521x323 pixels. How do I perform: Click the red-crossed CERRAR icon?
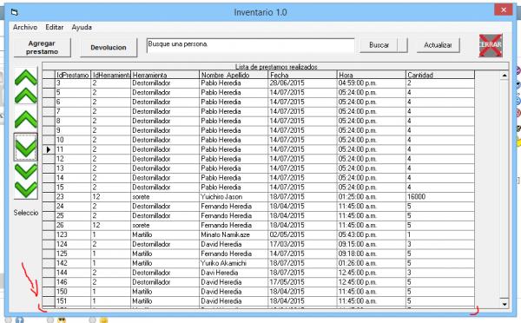coord(491,45)
